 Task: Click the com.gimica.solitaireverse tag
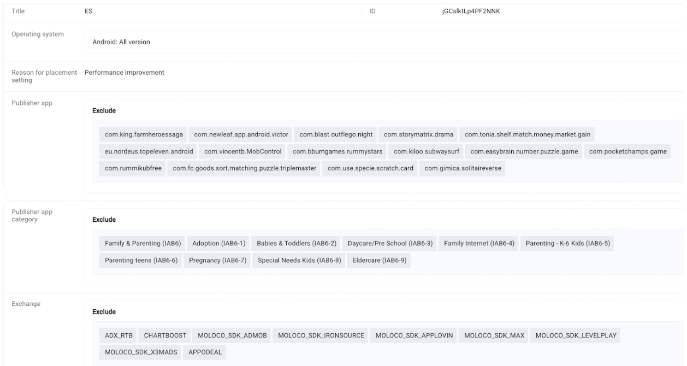[463, 168]
